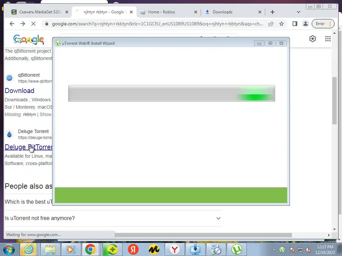Switch to the Home - Roblox tab

pyautogui.click(x=168, y=12)
